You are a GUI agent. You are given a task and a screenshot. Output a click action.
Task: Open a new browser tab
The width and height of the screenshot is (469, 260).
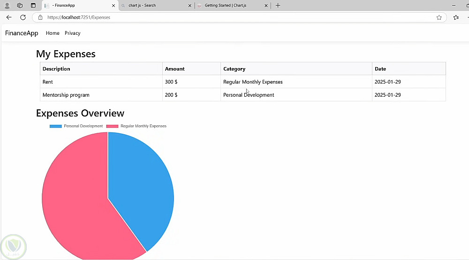(x=278, y=5)
